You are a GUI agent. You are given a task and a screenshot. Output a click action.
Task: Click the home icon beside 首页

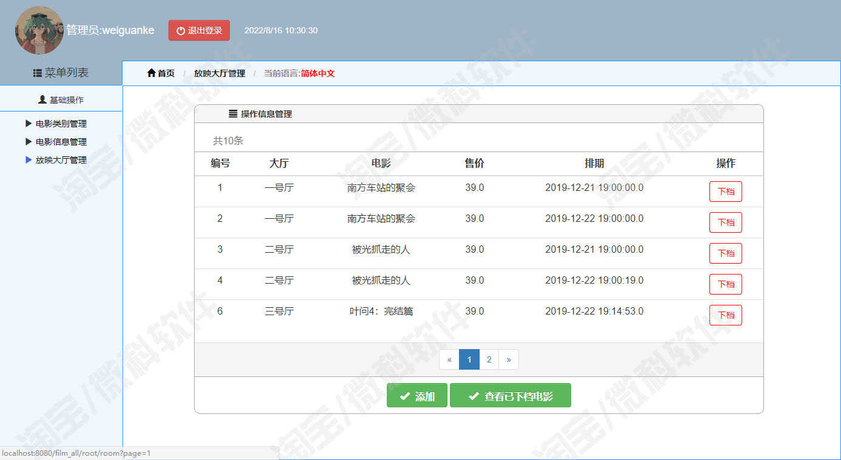click(x=152, y=73)
